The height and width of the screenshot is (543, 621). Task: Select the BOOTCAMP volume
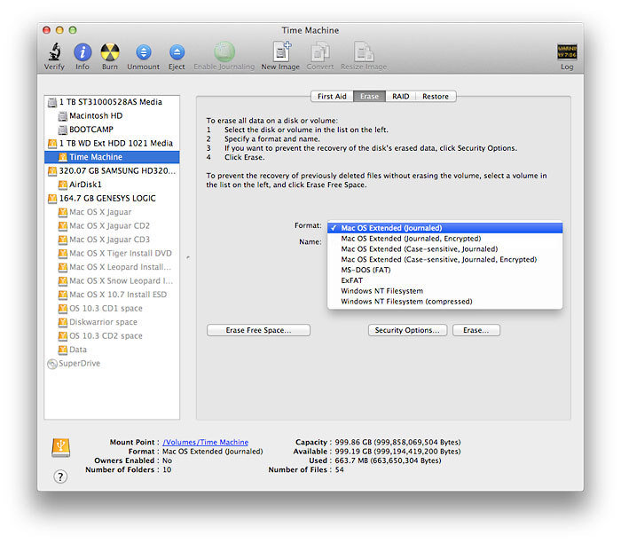[112, 130]
